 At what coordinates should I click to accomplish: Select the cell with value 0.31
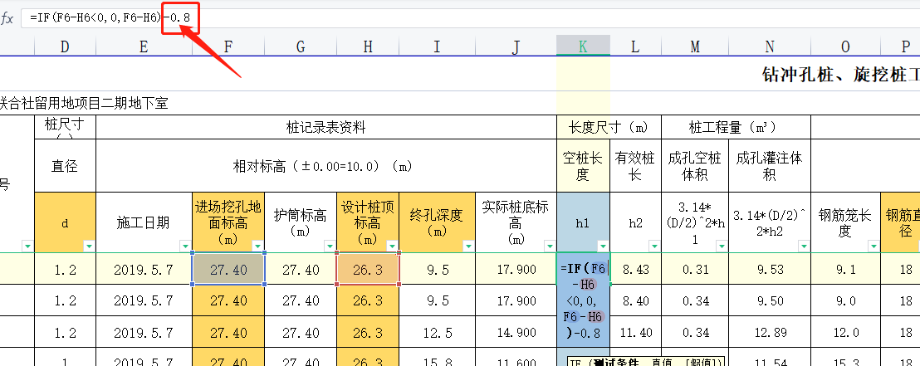(695, 269)
